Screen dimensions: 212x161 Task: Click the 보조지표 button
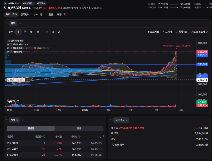point(153,32)
